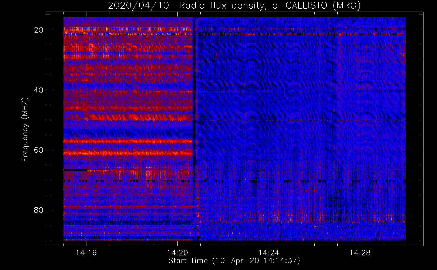
Task: Click the 14:16 time tick label
Action: click(86, 253)
